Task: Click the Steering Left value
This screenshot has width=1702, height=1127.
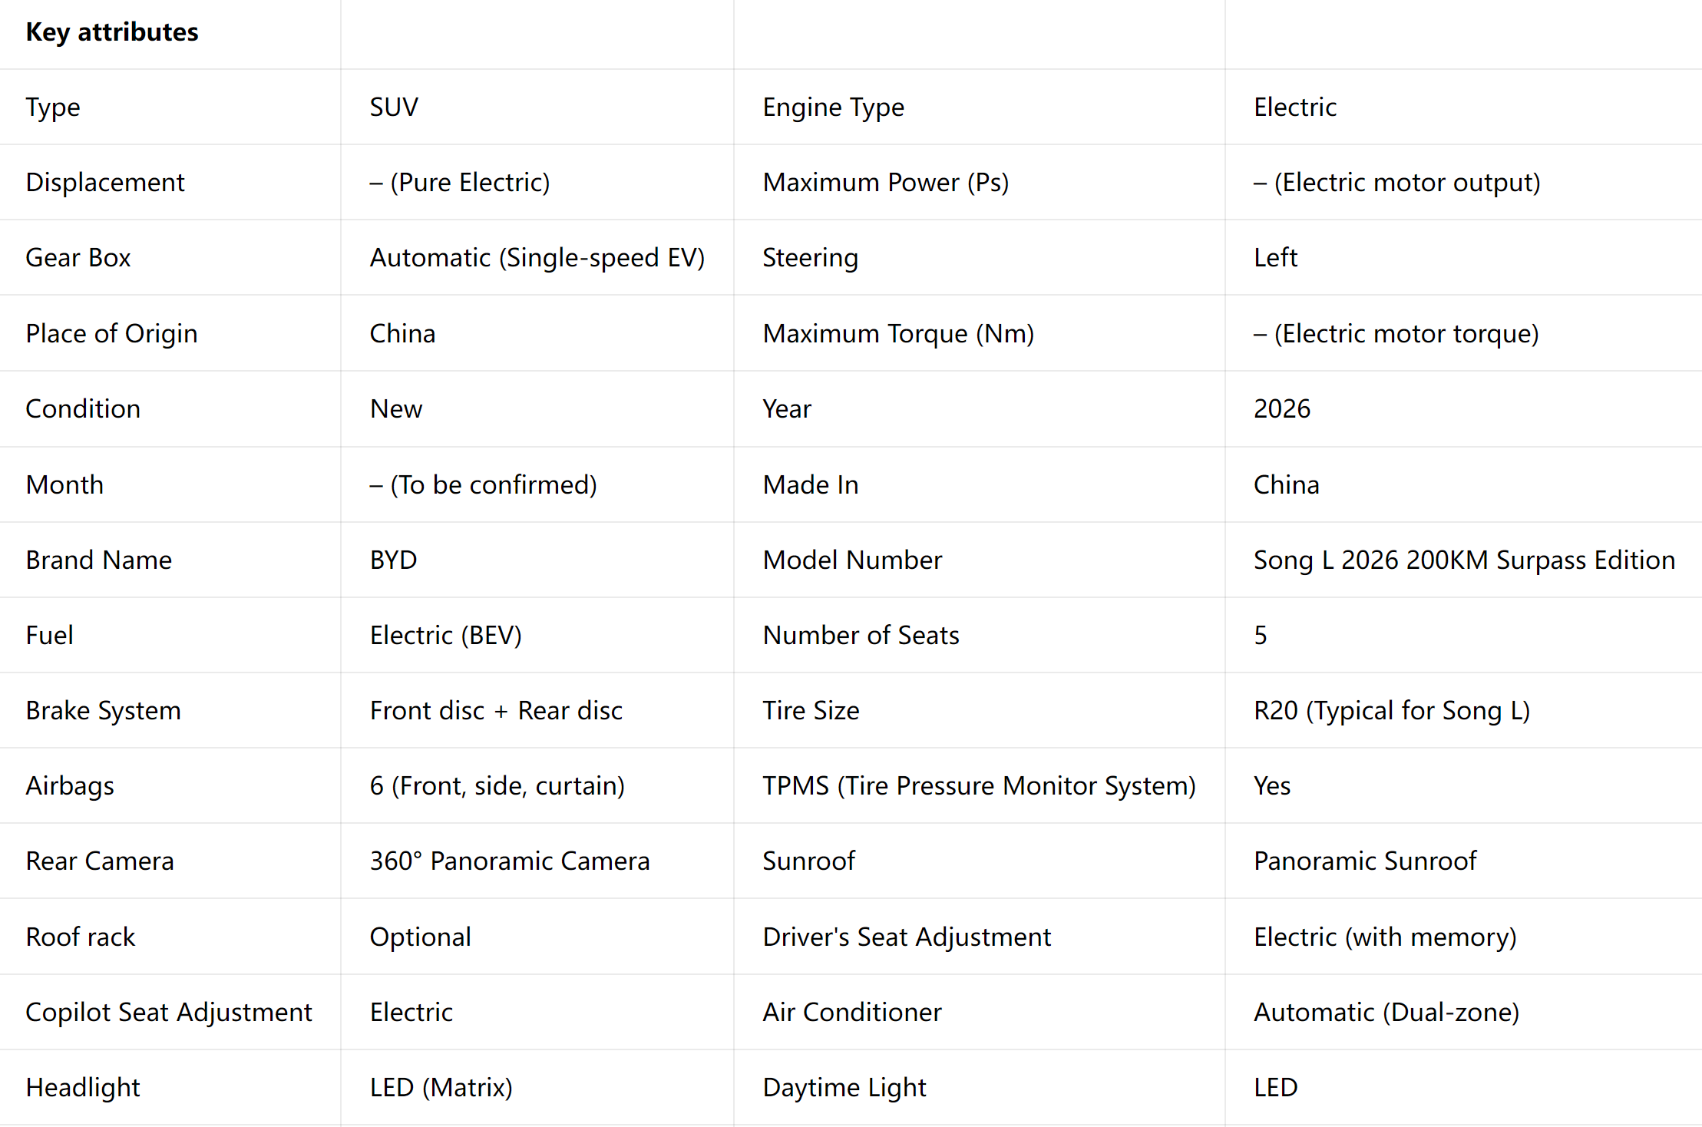Action: coord(1275,257)
